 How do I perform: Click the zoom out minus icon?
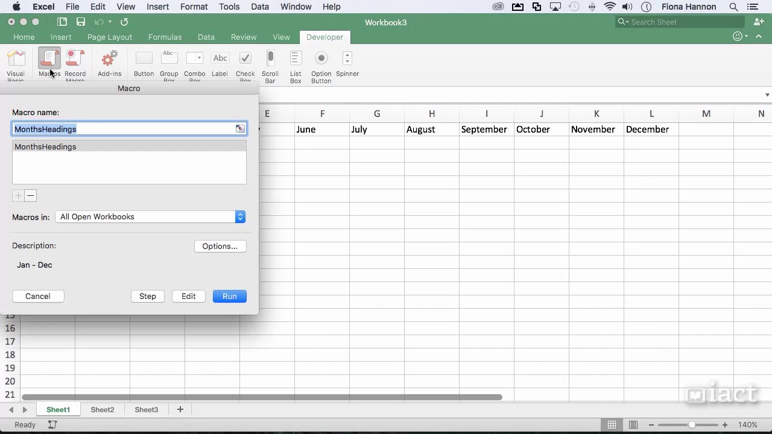653,424
